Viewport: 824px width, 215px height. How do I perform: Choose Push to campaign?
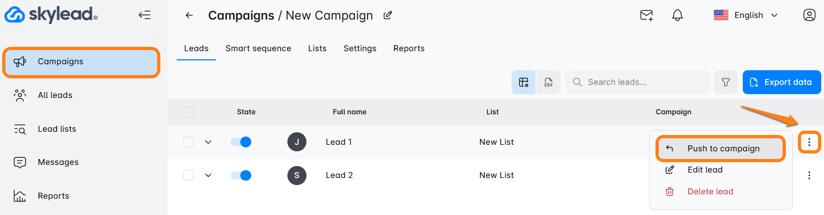tap(720, 149)
